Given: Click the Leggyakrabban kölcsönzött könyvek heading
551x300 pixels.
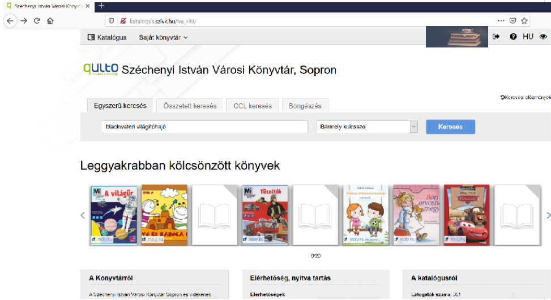Looking at the screenshot, I should pyautogui.click(x=180, y=166).
